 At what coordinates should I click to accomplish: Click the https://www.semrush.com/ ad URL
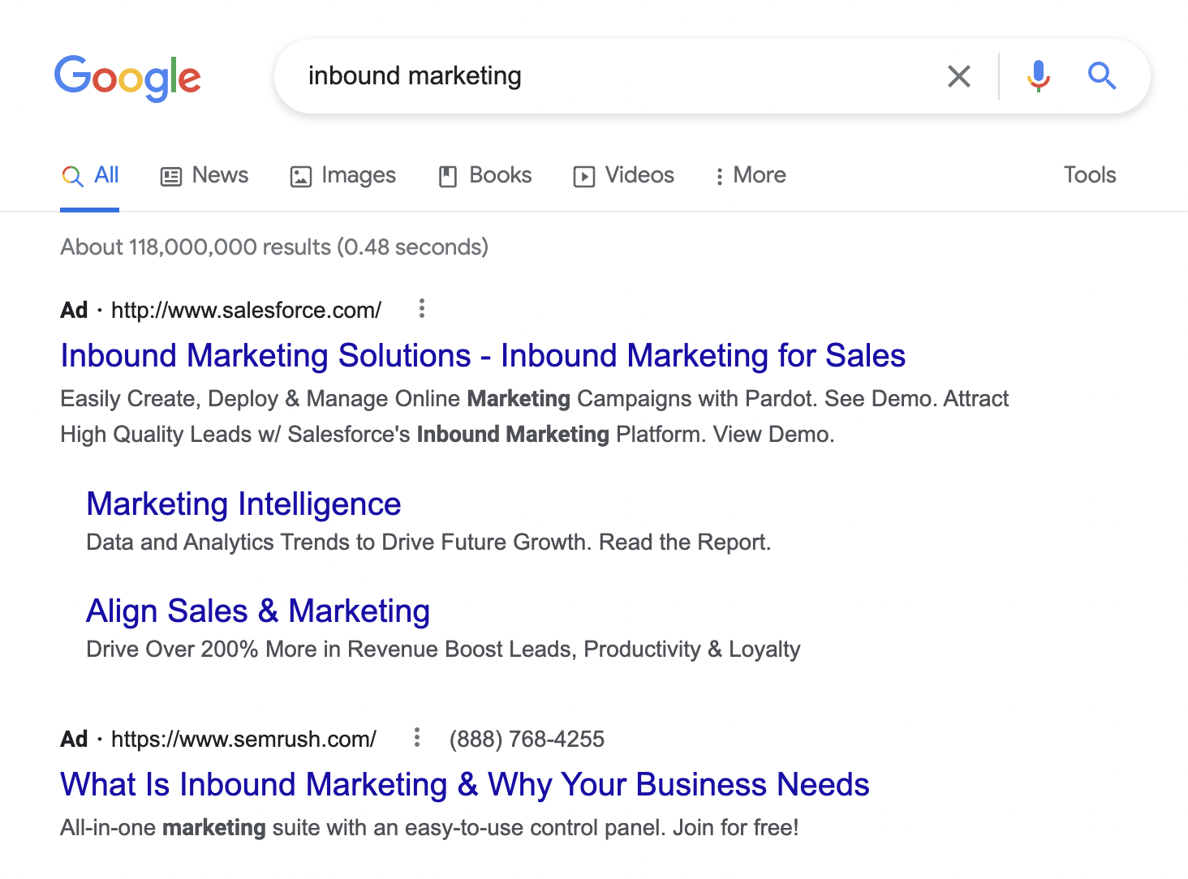coord(243,740)
